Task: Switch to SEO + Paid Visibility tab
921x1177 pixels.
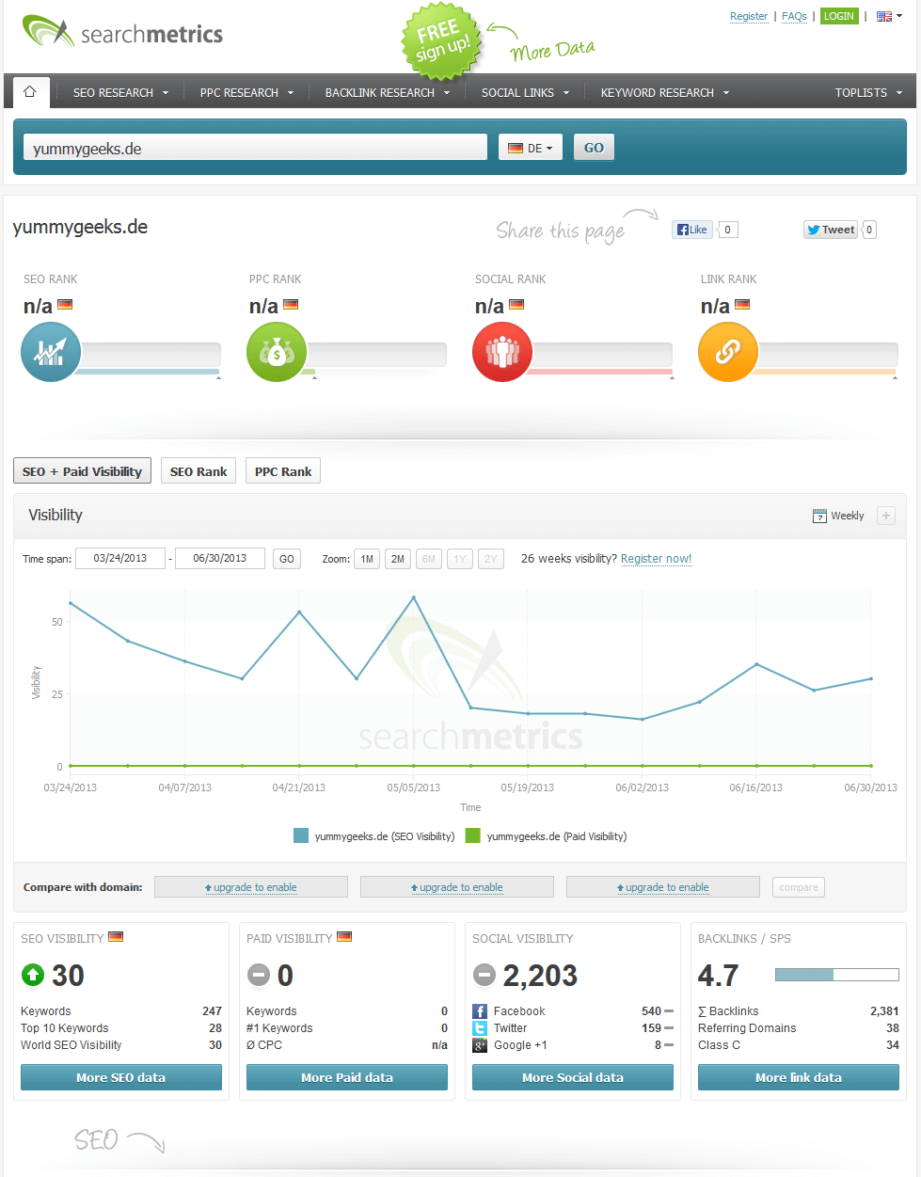Action: coord(83,471)
